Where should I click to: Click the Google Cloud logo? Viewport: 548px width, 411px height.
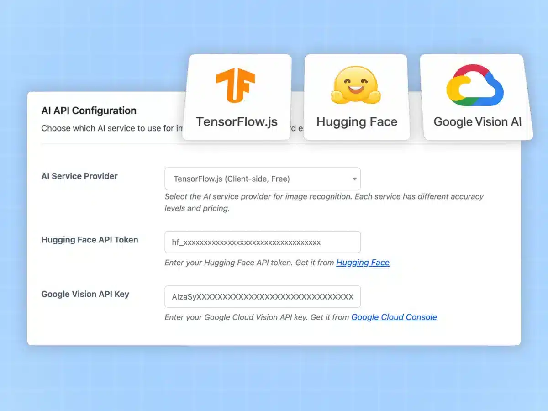click(474, 84)
